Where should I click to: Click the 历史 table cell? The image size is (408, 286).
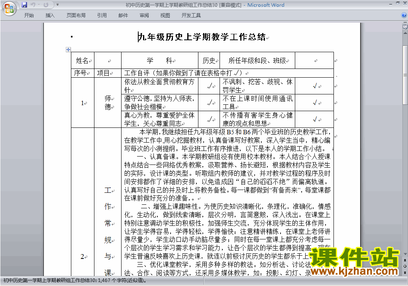click(209, 61)
